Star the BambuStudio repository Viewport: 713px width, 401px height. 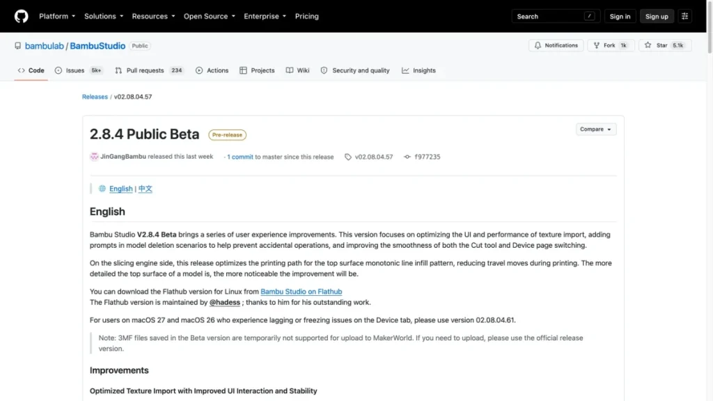coord(665,45)
